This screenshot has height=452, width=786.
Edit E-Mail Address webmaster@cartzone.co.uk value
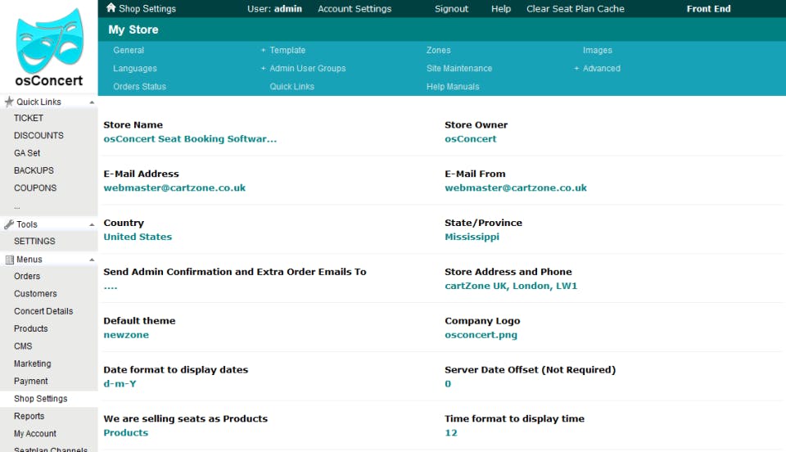pyautogui.click(x=174, y=188)
